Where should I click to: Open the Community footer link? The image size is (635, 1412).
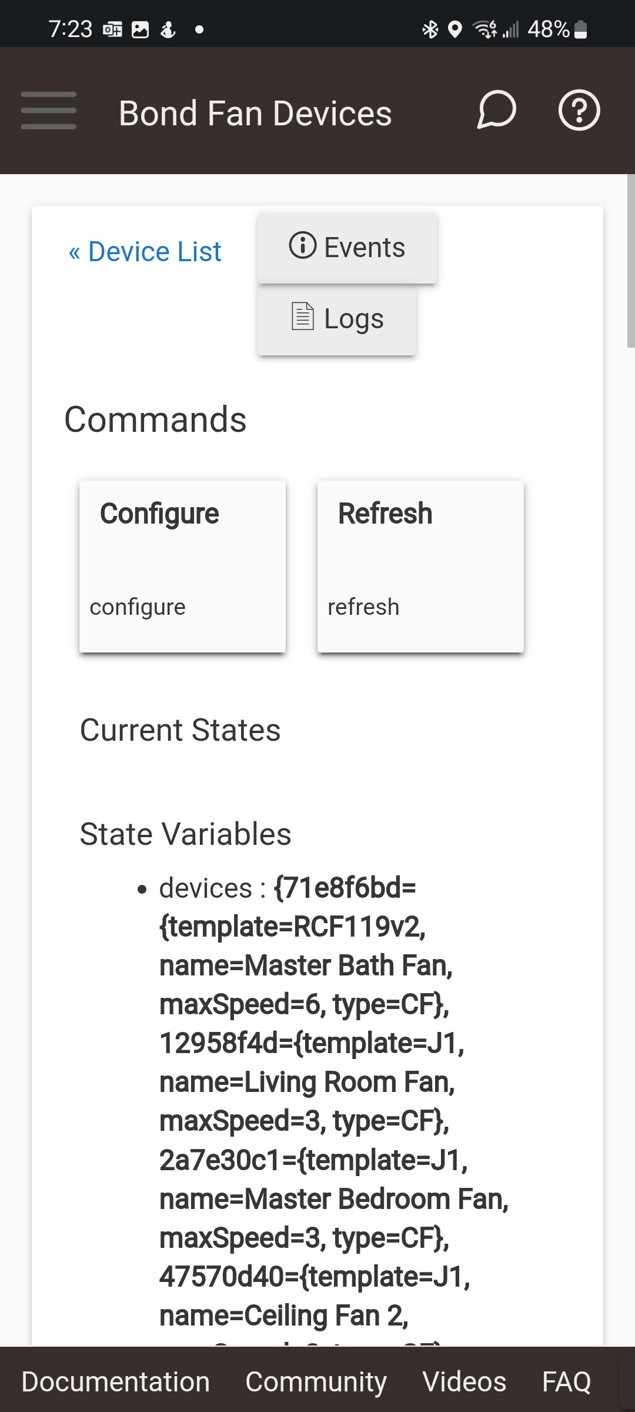pos(316,1381)
